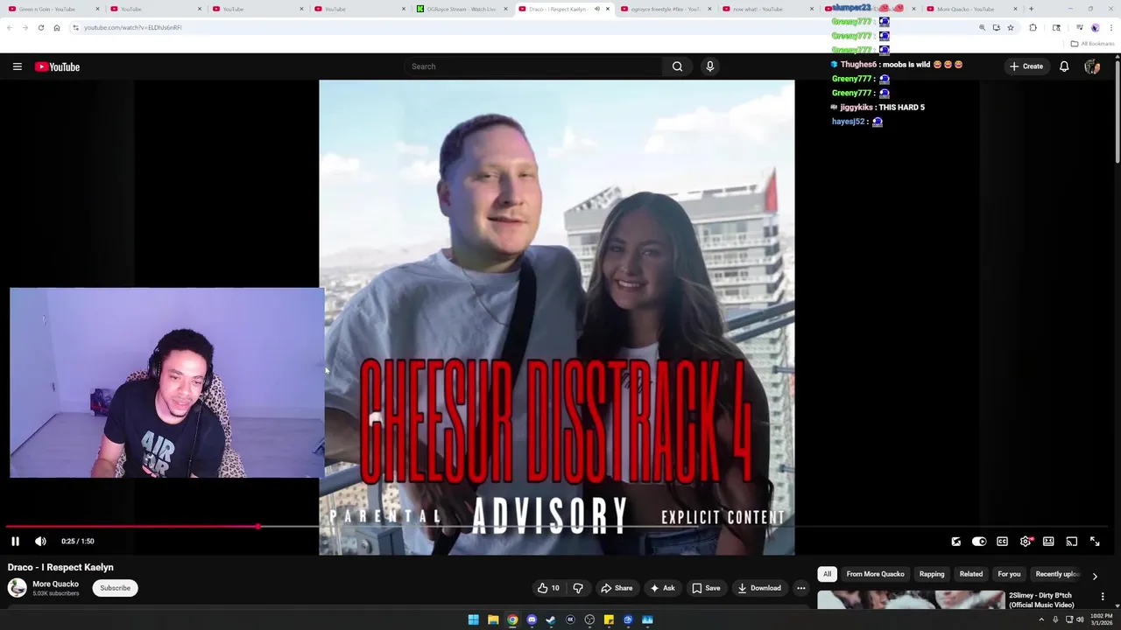The width and height of the screenshot is (1121, 630).
Task: Select Recently uploaded chip
Action: (1057, 574)
